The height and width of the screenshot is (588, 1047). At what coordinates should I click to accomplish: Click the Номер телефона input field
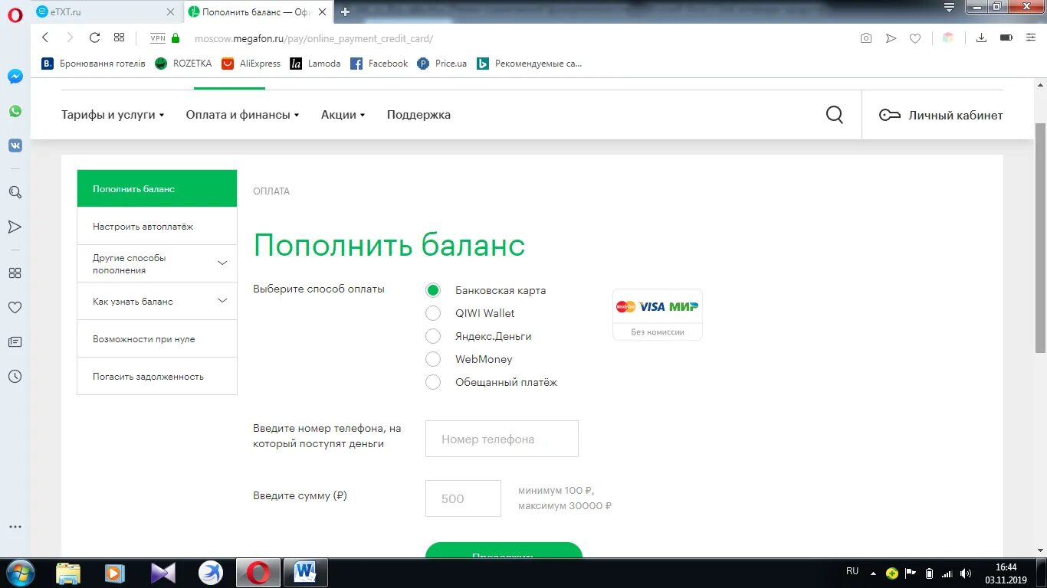click(x=502, y=439)
